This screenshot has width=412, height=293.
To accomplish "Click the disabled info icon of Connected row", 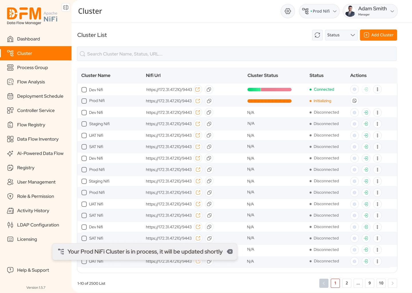I will pos(354,89).
